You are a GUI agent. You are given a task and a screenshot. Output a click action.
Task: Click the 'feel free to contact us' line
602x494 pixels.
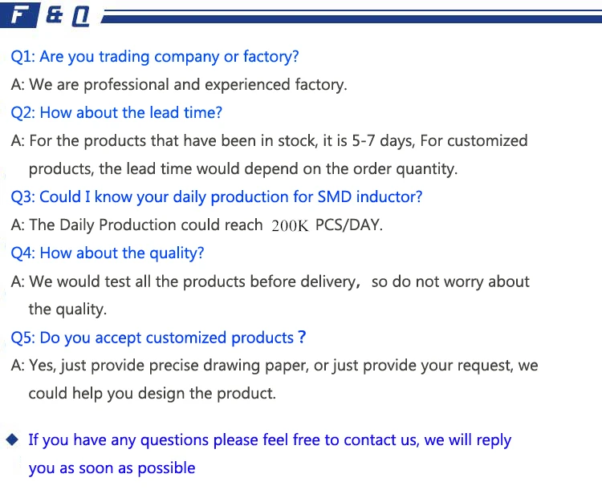click(x=270, y=439)
